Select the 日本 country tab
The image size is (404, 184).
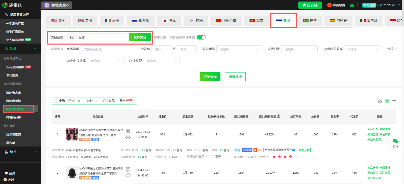[169, 21]
